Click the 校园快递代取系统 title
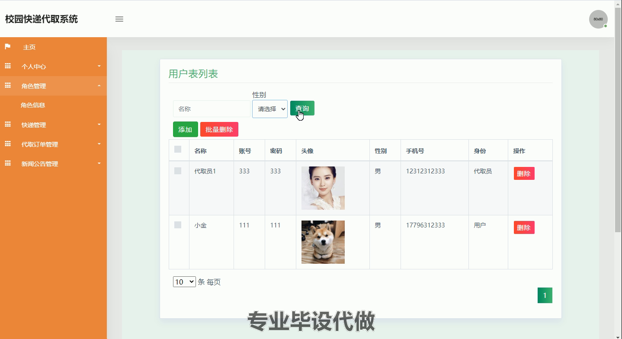 [x=42, y=19]
